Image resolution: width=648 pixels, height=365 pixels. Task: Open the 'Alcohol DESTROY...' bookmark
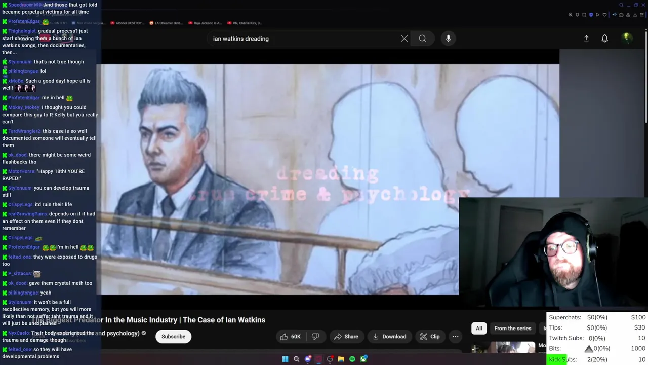[128, 23]
